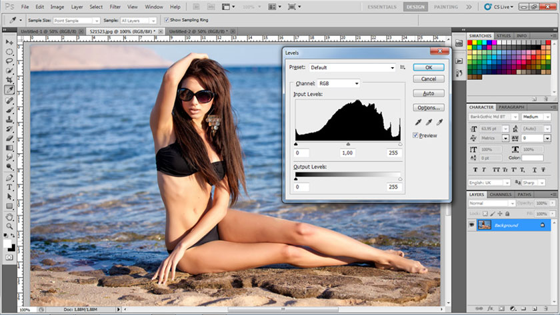Open the Normal blend mode dropdown

tap(493, 203)
